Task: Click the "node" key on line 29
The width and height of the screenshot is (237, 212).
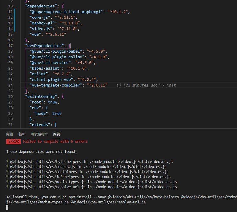Action: coord(41,114)
